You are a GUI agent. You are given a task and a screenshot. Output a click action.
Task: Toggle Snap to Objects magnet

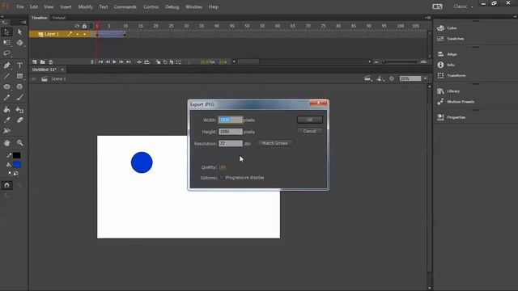6,185
